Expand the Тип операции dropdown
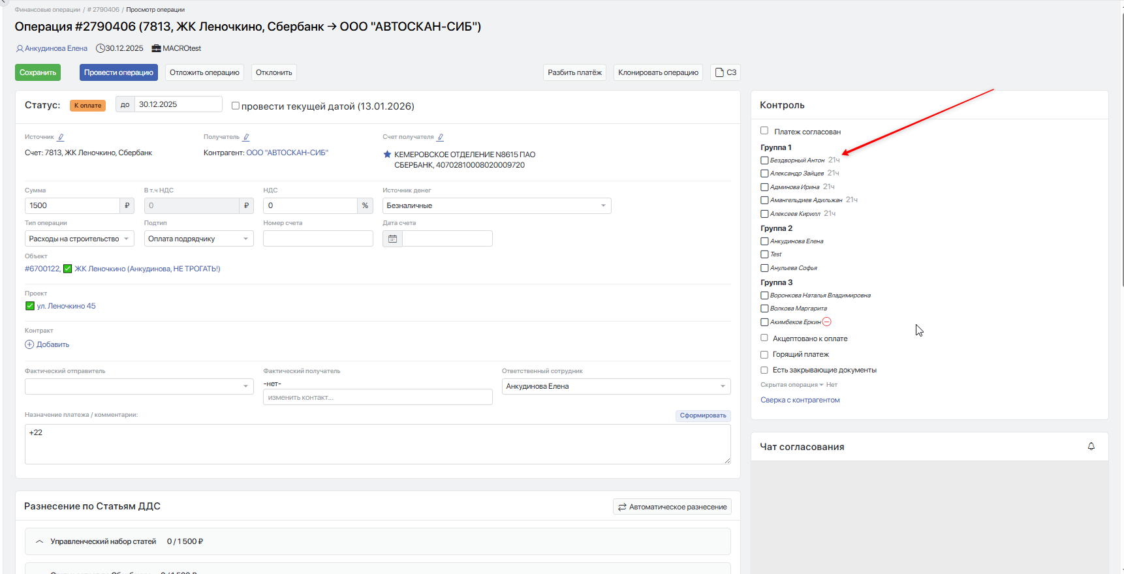The height and width of the screenshot is (574, 1124). 79,239
